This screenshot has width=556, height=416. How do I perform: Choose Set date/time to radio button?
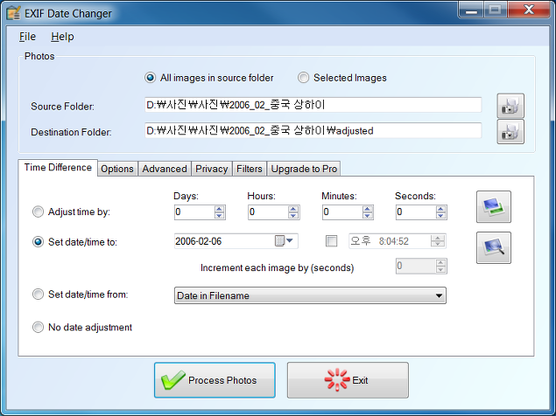click(x=38, y=242)
